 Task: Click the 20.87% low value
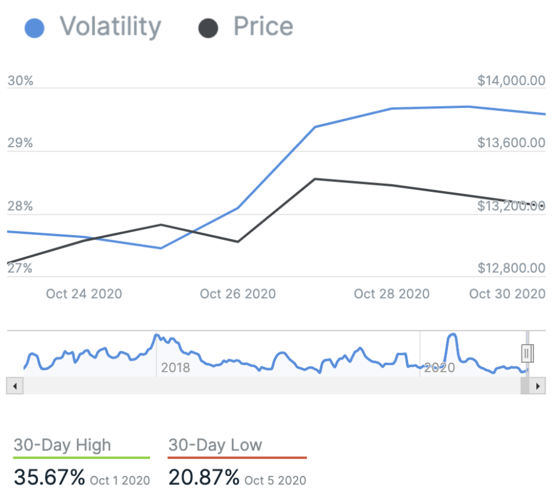point(204,478)
